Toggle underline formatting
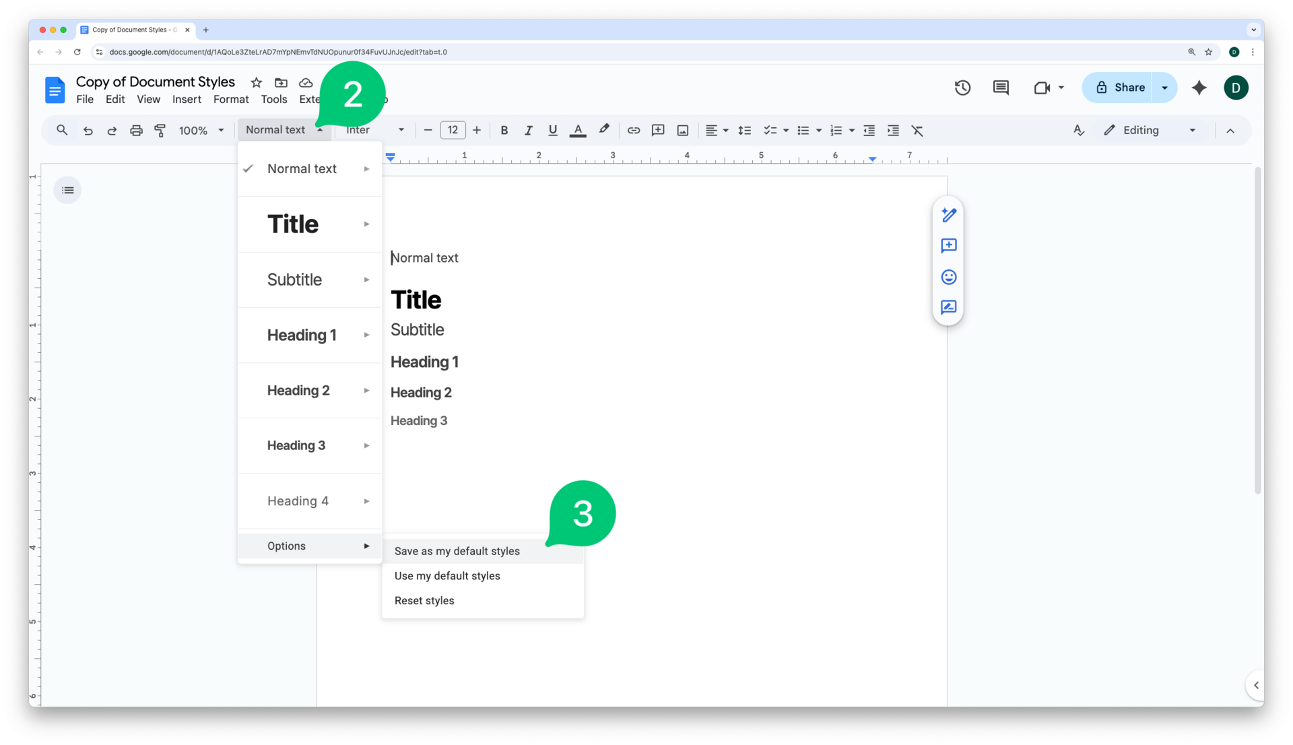The height and width of the screenshot is (745, 1293). (x=552, y=130)
